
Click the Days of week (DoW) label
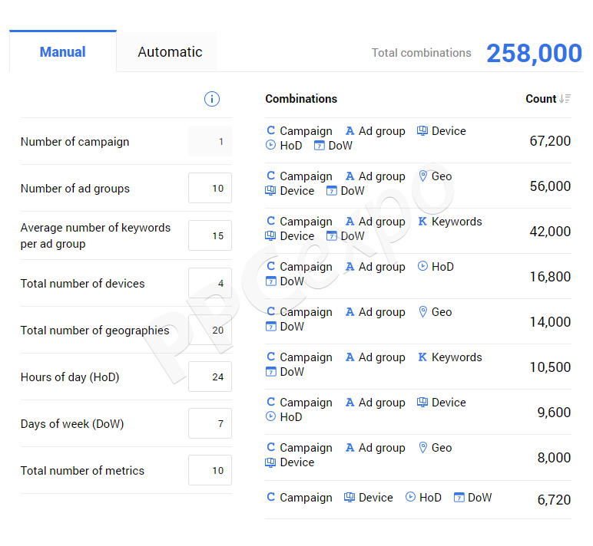coord(72,423)
